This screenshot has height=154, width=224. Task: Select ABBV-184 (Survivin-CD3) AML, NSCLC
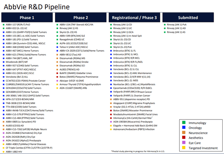26,43
